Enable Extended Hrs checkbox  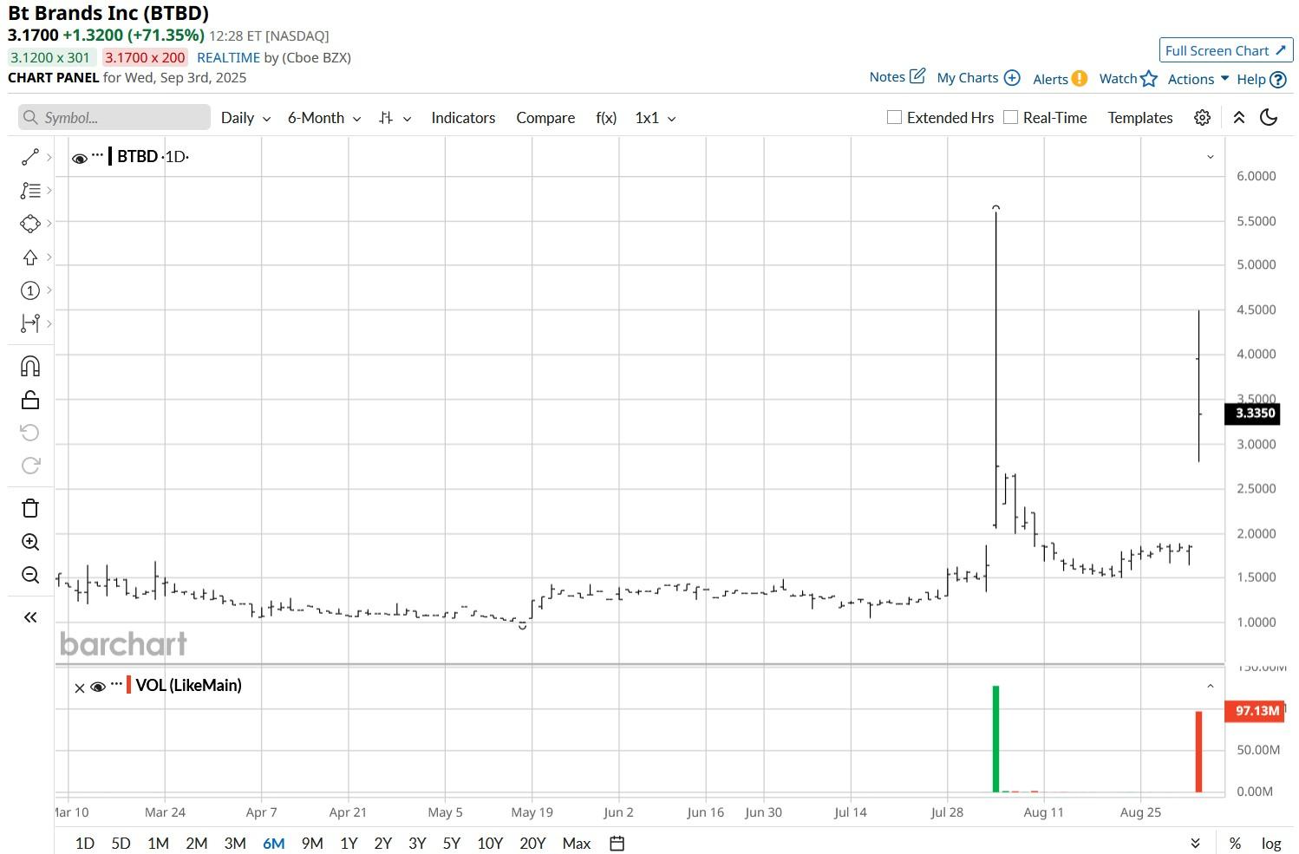894,117
